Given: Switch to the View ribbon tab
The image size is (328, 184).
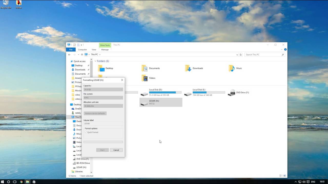Looking at the screenshot, I should tap(94, 50).
